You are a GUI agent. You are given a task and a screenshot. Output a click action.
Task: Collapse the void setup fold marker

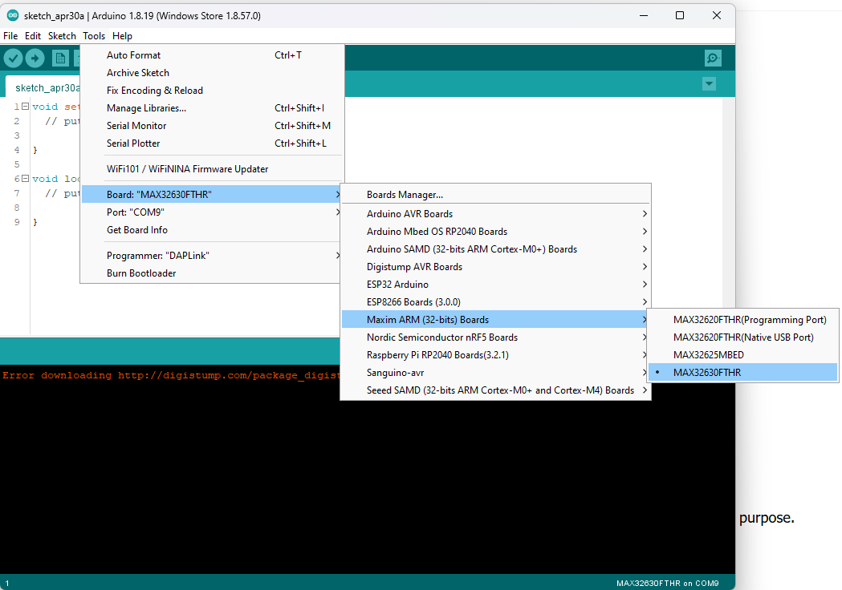(25, 106)
